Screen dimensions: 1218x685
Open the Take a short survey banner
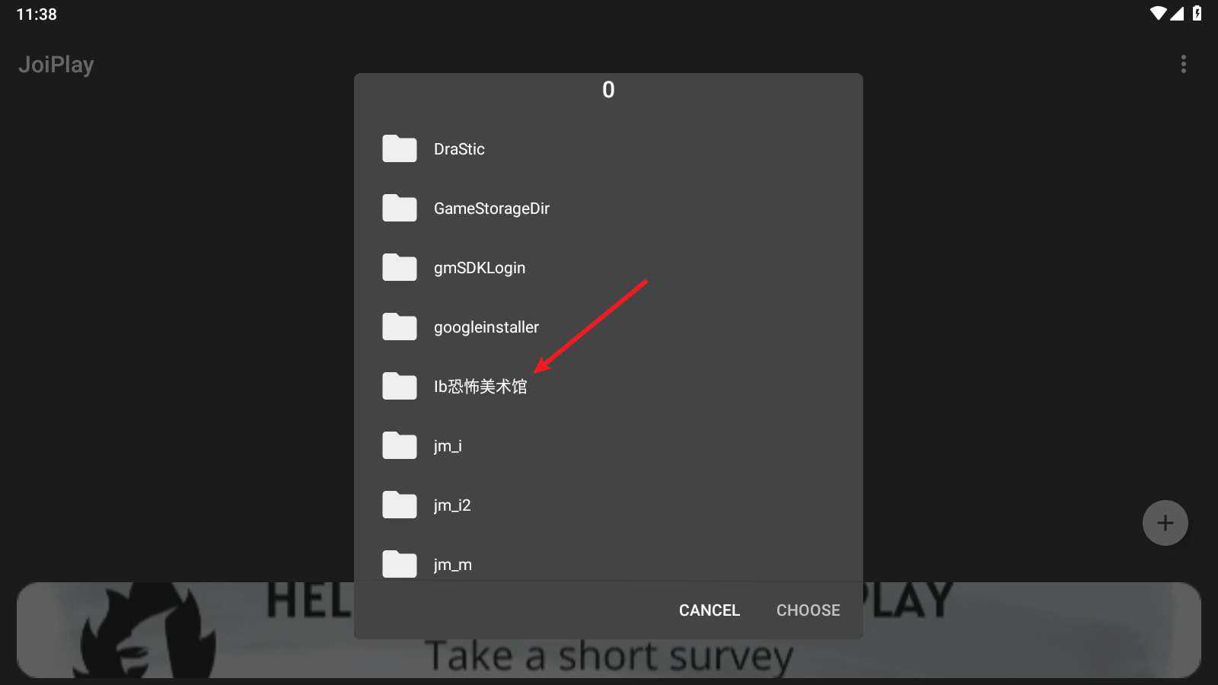[x=609, y=630]
